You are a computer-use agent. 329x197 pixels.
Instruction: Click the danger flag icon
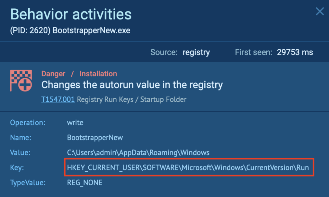pos(21,80)
